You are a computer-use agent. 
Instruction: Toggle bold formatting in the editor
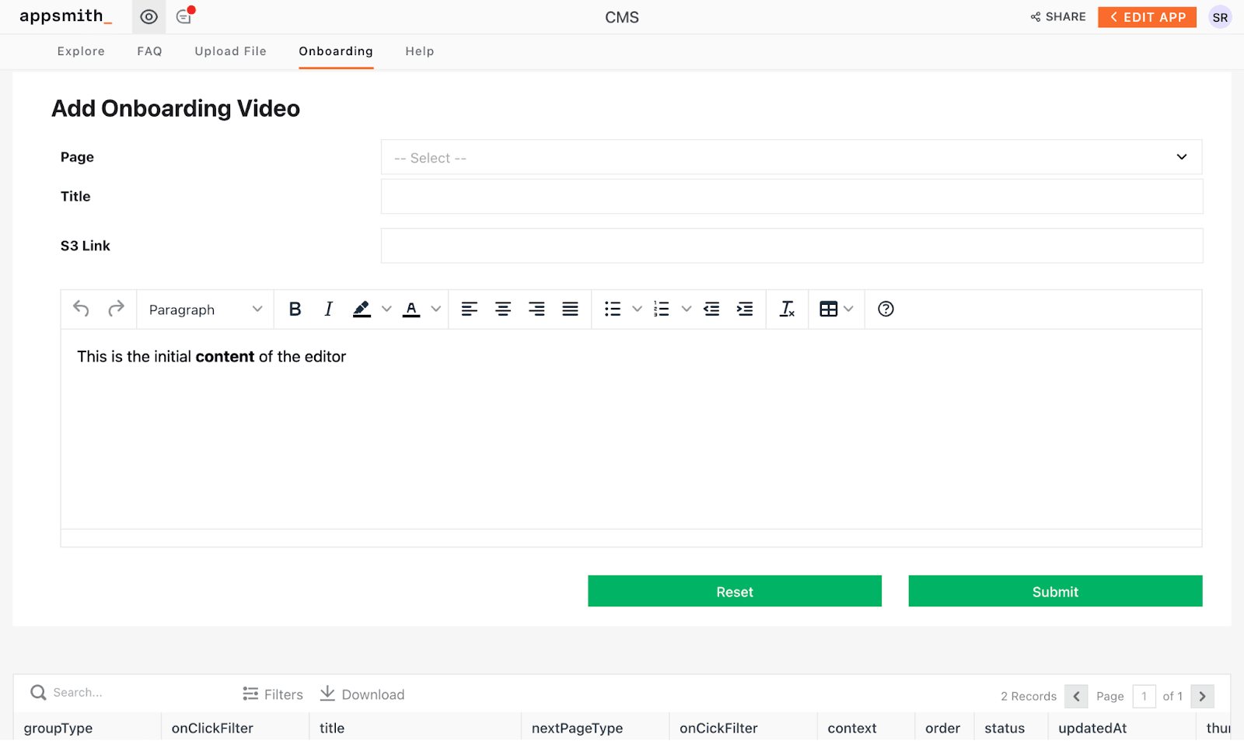pos(295,309)
